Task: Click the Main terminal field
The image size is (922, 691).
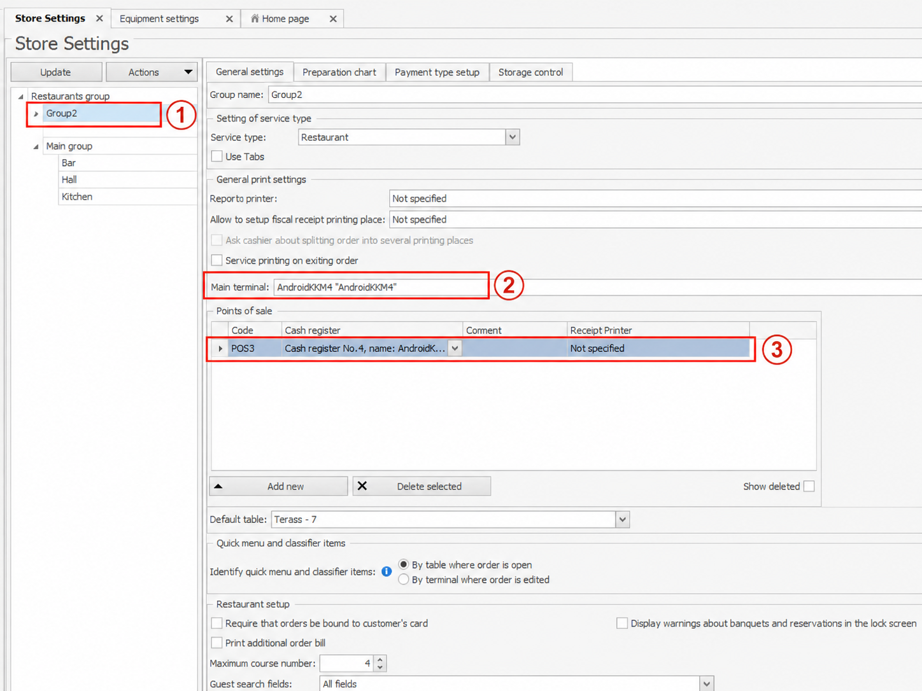Action: click(597, 287)
